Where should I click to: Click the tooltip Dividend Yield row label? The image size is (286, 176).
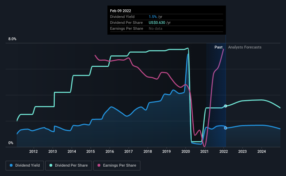click(x=122, y=17)
